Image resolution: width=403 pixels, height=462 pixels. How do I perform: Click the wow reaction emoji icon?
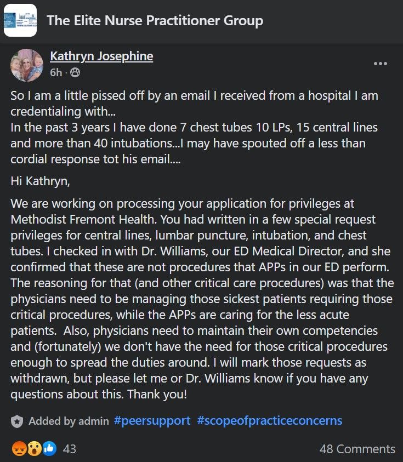click(x=35, y=449)
